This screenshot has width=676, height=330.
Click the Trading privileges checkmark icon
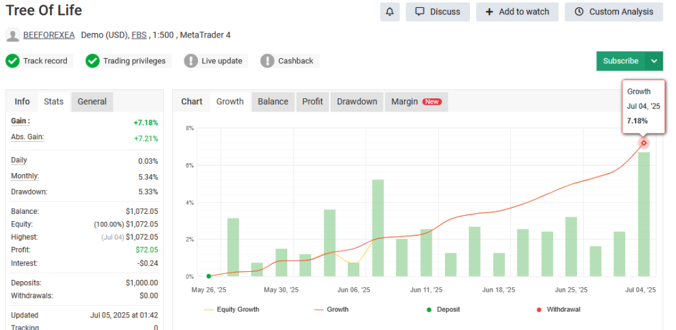coord(92,61)
